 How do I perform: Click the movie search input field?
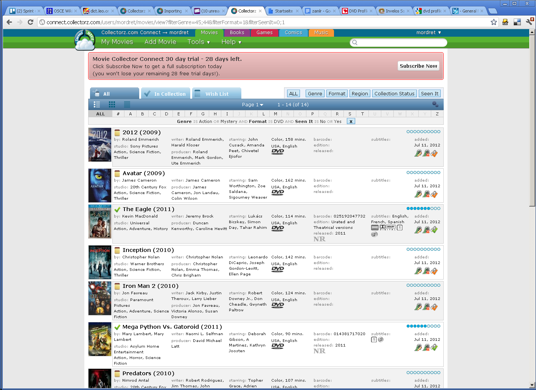tap(398, 42)
